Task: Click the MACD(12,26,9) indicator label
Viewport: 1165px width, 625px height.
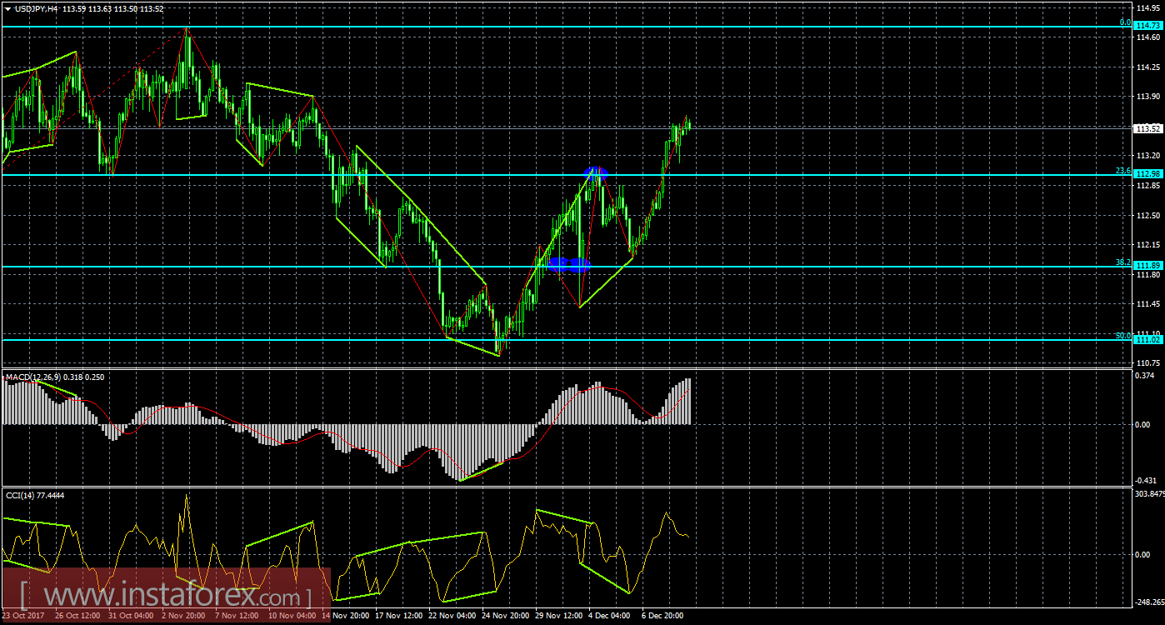Action: pyautogui.click(x=32, y=377)
